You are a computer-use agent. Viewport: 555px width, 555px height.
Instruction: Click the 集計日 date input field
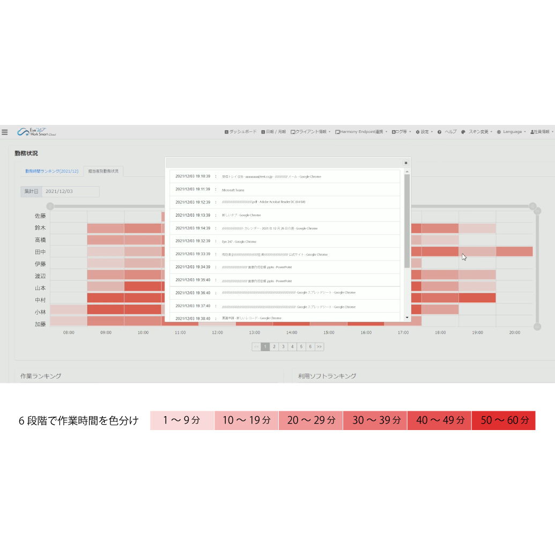click(70, 191)
